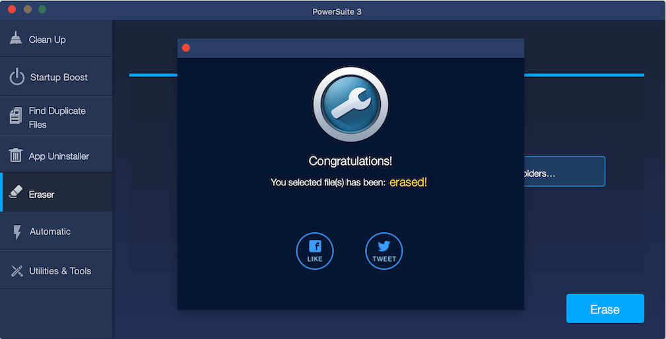Click 'You selected file(s) has been:' text
The image size is (666, 339).
click(328, 183)
